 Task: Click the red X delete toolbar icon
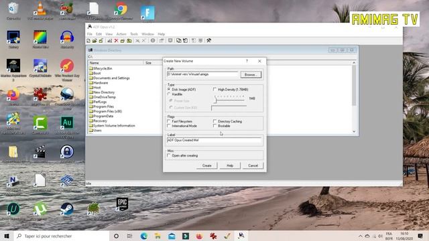(116, 41)
